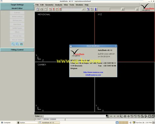Click the red Undo arrow icon
Image resolution: width=155 pixels, height=124 pixels.
[x=50, y=9]
